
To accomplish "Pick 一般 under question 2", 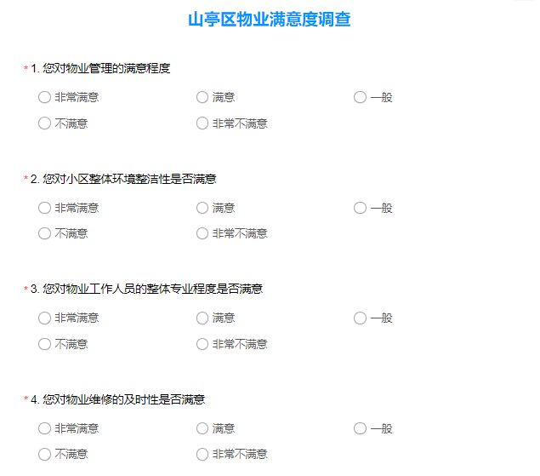I will pos(361,208).
